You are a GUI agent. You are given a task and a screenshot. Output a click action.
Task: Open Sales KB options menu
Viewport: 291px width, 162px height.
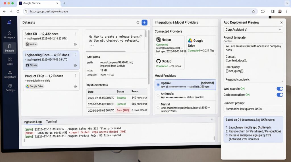(x=75, y=34)
